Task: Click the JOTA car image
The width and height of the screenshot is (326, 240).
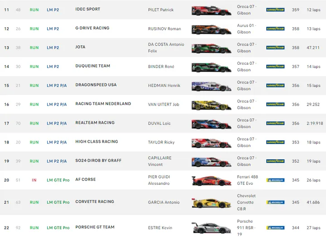Action: (x=211, y=48)
